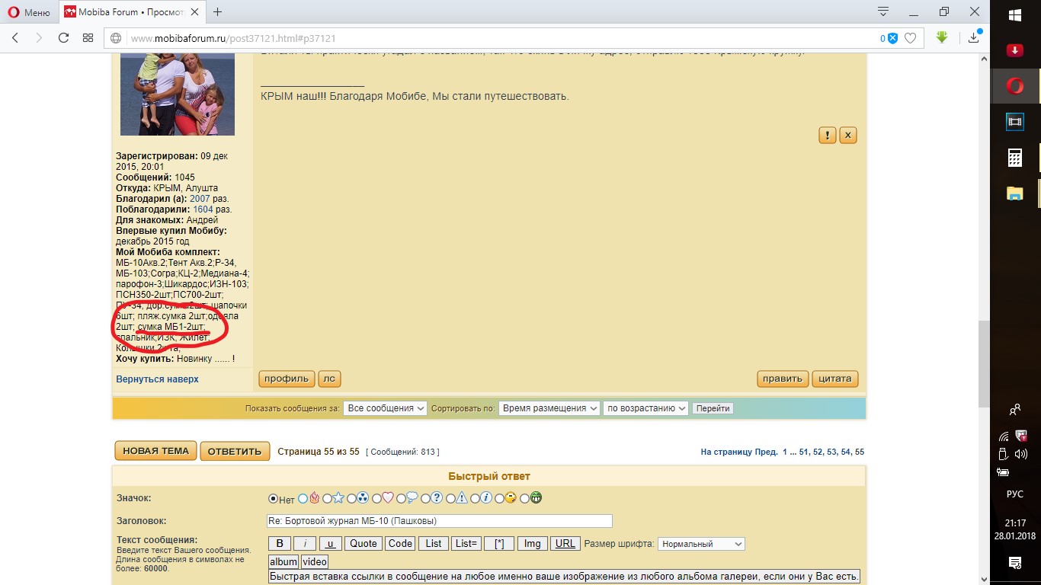Select radiation icon radio button
Screen dimensions: 1041x585
pyautogui.click(x=352, y=499)
